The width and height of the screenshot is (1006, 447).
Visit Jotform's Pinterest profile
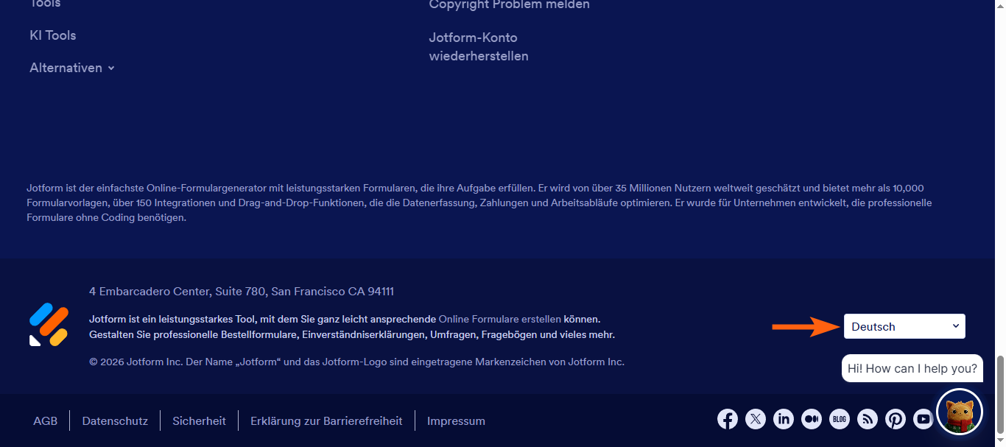(x=895, y=418)
